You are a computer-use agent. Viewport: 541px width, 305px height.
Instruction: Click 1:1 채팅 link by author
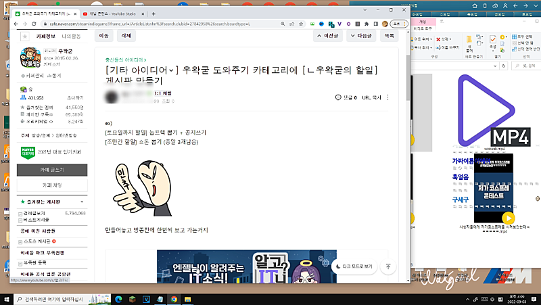click(163, 93)
